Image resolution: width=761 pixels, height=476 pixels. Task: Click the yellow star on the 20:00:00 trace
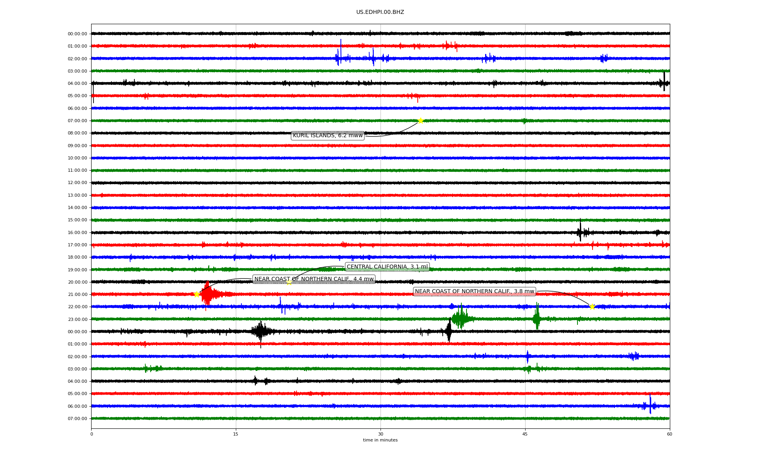tap(289, 282)
